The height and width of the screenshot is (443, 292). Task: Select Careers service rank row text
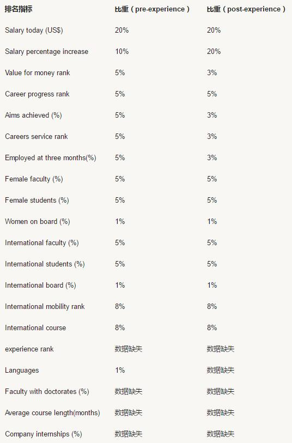pos(36,136)
